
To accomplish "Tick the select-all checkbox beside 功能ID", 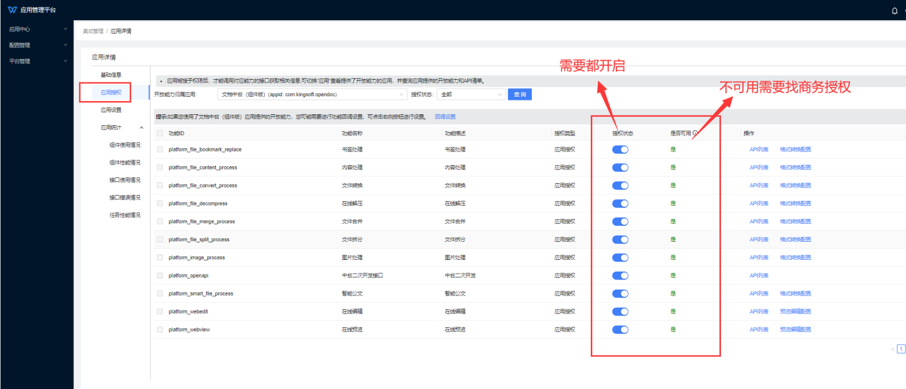I will click(x=160, y=133).
